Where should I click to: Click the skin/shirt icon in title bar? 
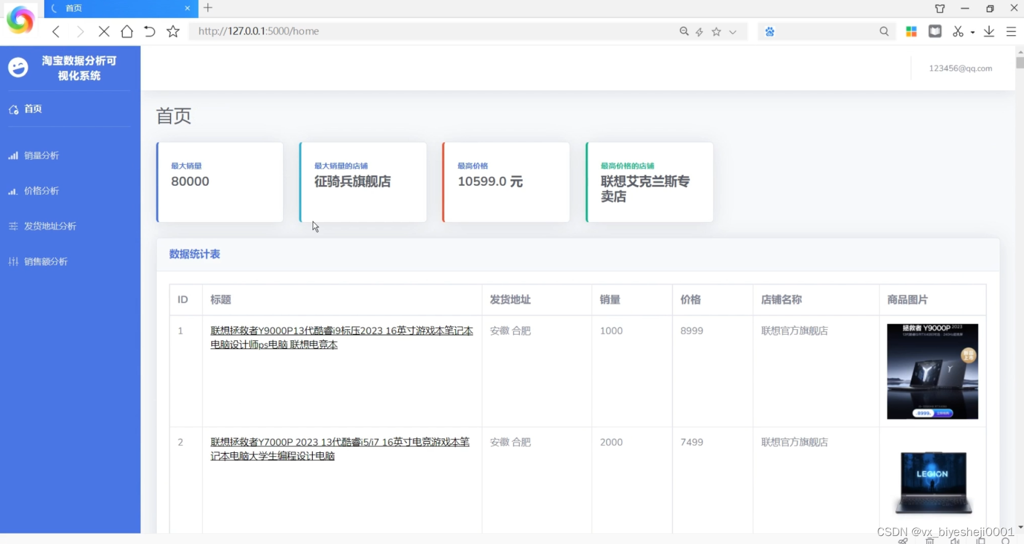point(940,9)
